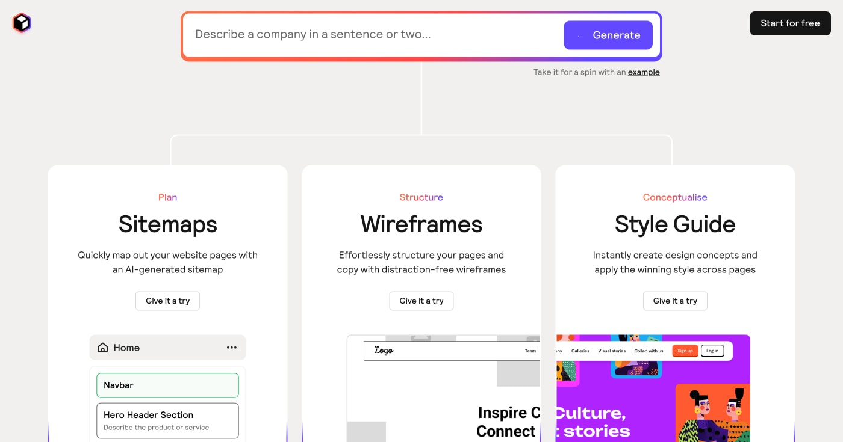The image size is (843, 442).
Task: Select Visual stories in the style guide navbar
Action: click(611, 351)
